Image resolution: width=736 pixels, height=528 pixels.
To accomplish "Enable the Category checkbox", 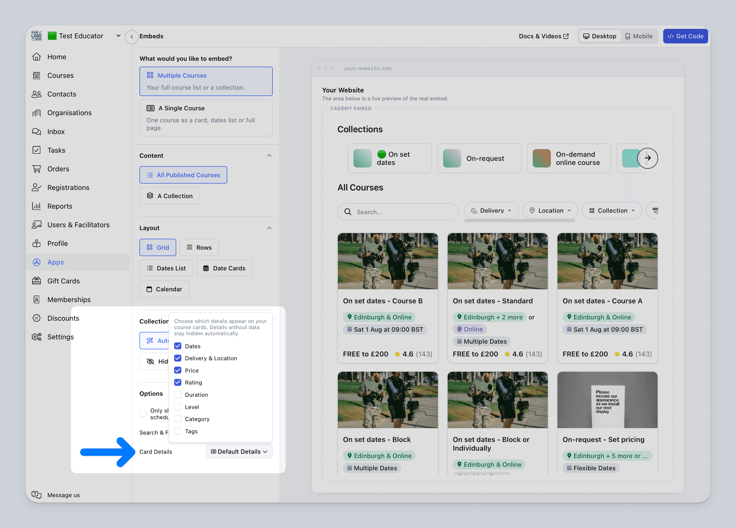I will 178,419.
